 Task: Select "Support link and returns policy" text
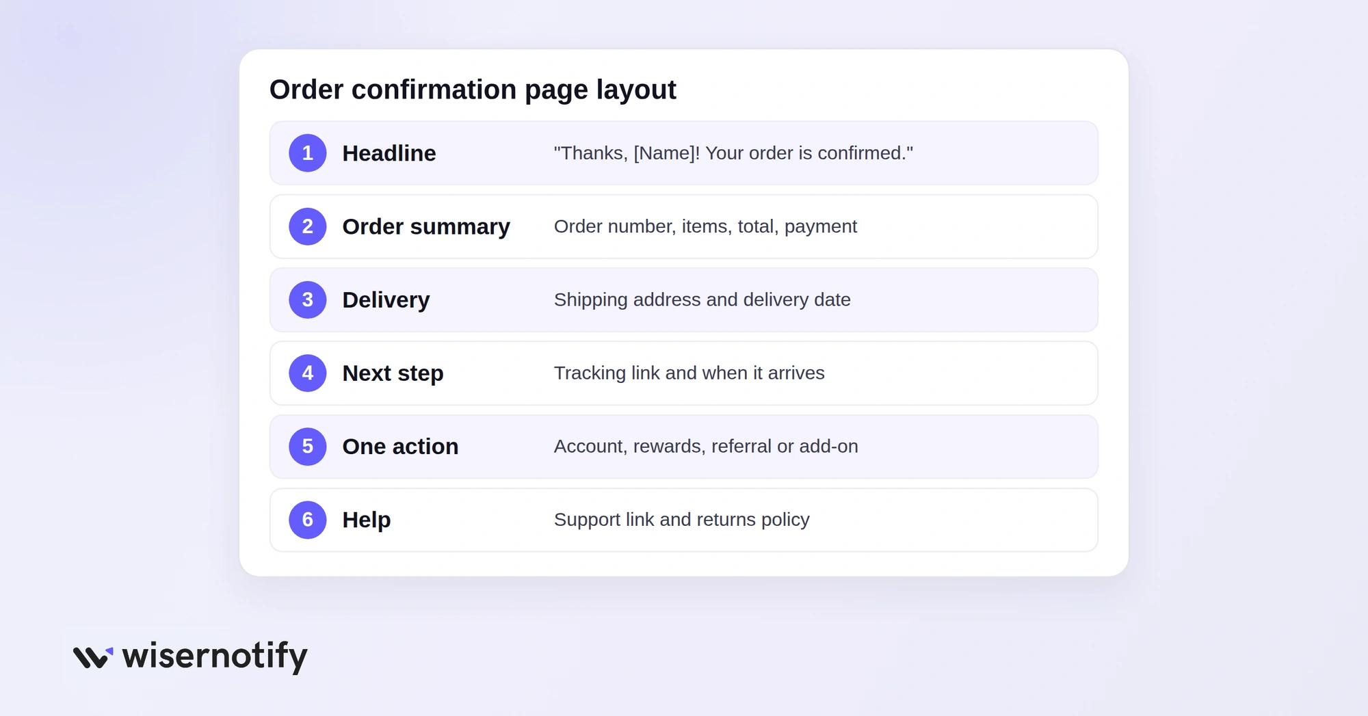tap(682, 520)
